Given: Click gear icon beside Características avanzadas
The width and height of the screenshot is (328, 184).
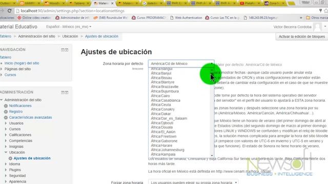Looking at the screenshot, I should coord(6,118).
